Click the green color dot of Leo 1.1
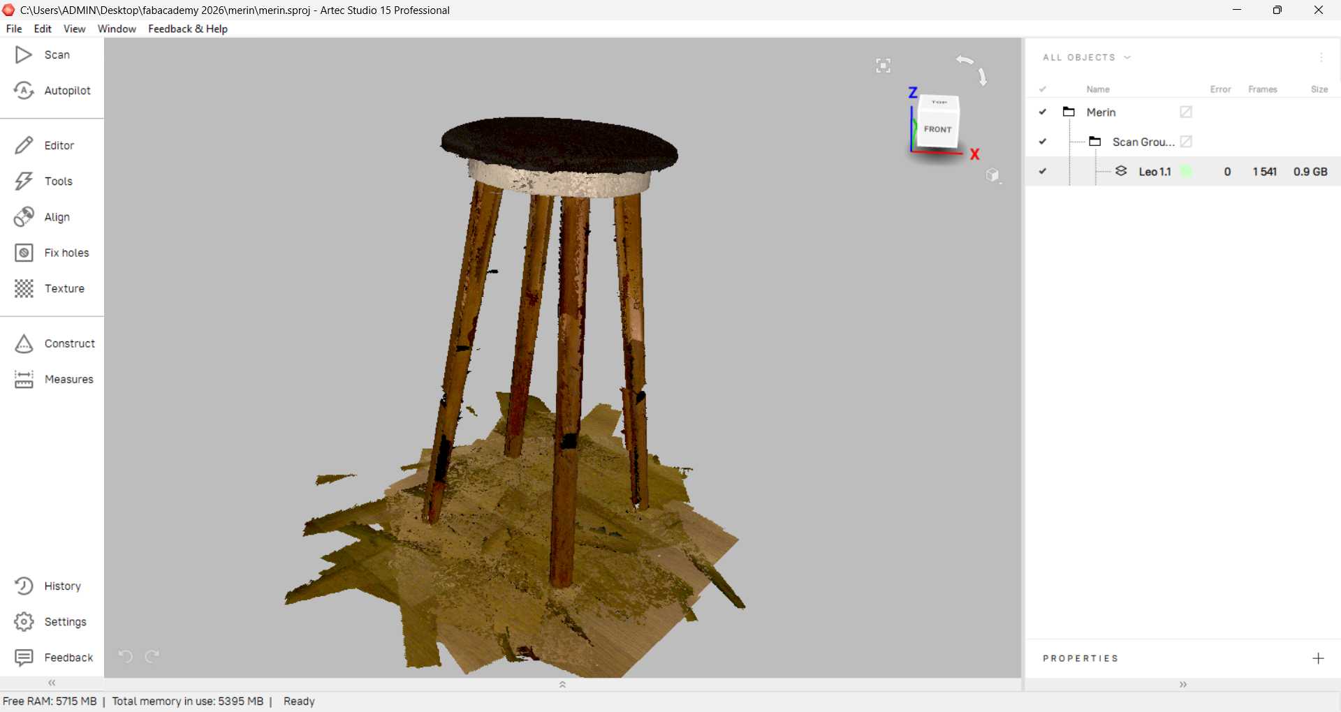The height and width of the screenshot is (712, 1341). pyautogui.click(x=1186, y=171)
